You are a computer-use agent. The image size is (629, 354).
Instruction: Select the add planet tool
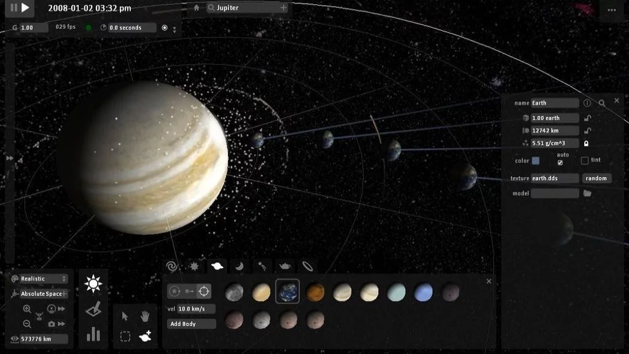pos(145,336)
